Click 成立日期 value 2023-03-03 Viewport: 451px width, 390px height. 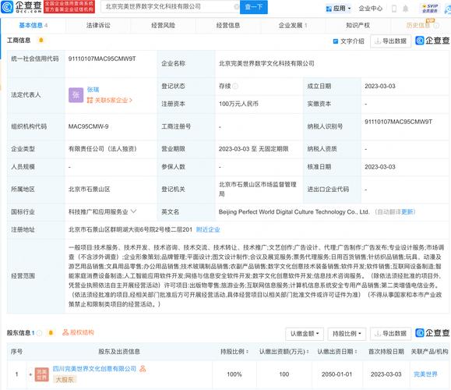point(380,86)
